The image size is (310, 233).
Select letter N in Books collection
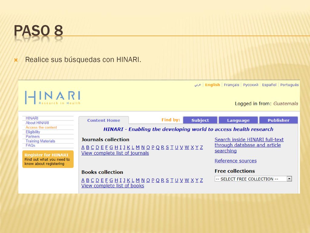pyautogui.click(x=143, y=180)
